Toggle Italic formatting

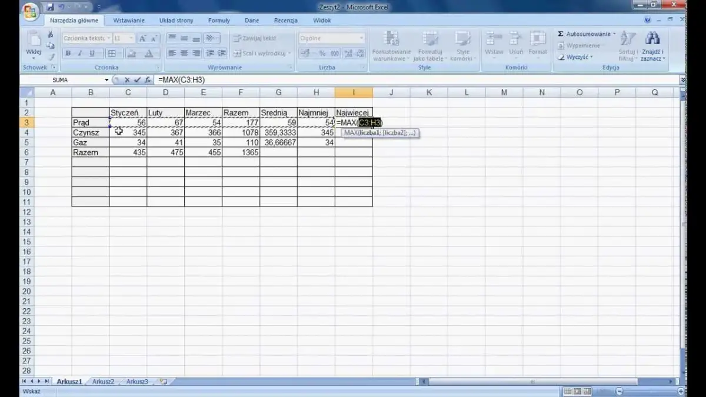pos(79,52)
